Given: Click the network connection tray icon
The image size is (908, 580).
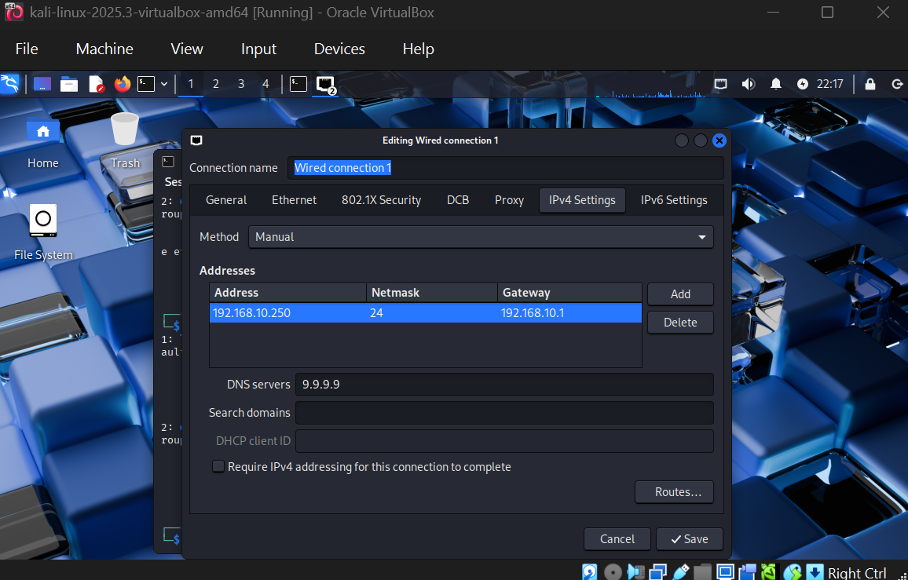Looking at the screenshot, I should pos(720,84).
